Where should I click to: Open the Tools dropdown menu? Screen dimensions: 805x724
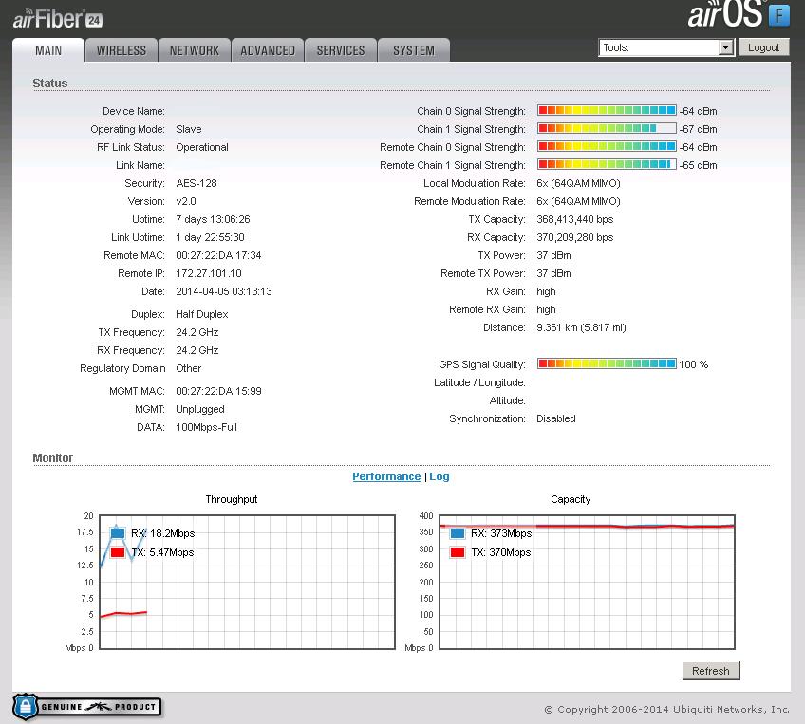coord(666,47)
